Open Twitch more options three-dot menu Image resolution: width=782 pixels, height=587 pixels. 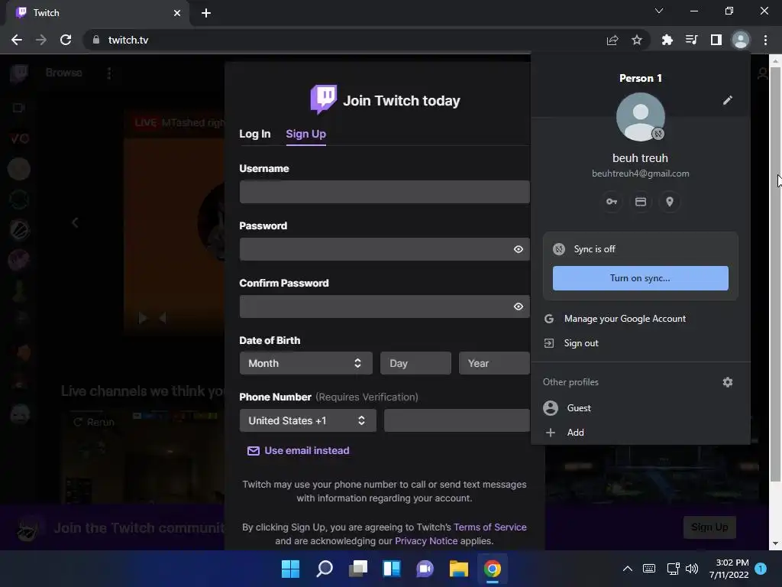click(109, 73)
